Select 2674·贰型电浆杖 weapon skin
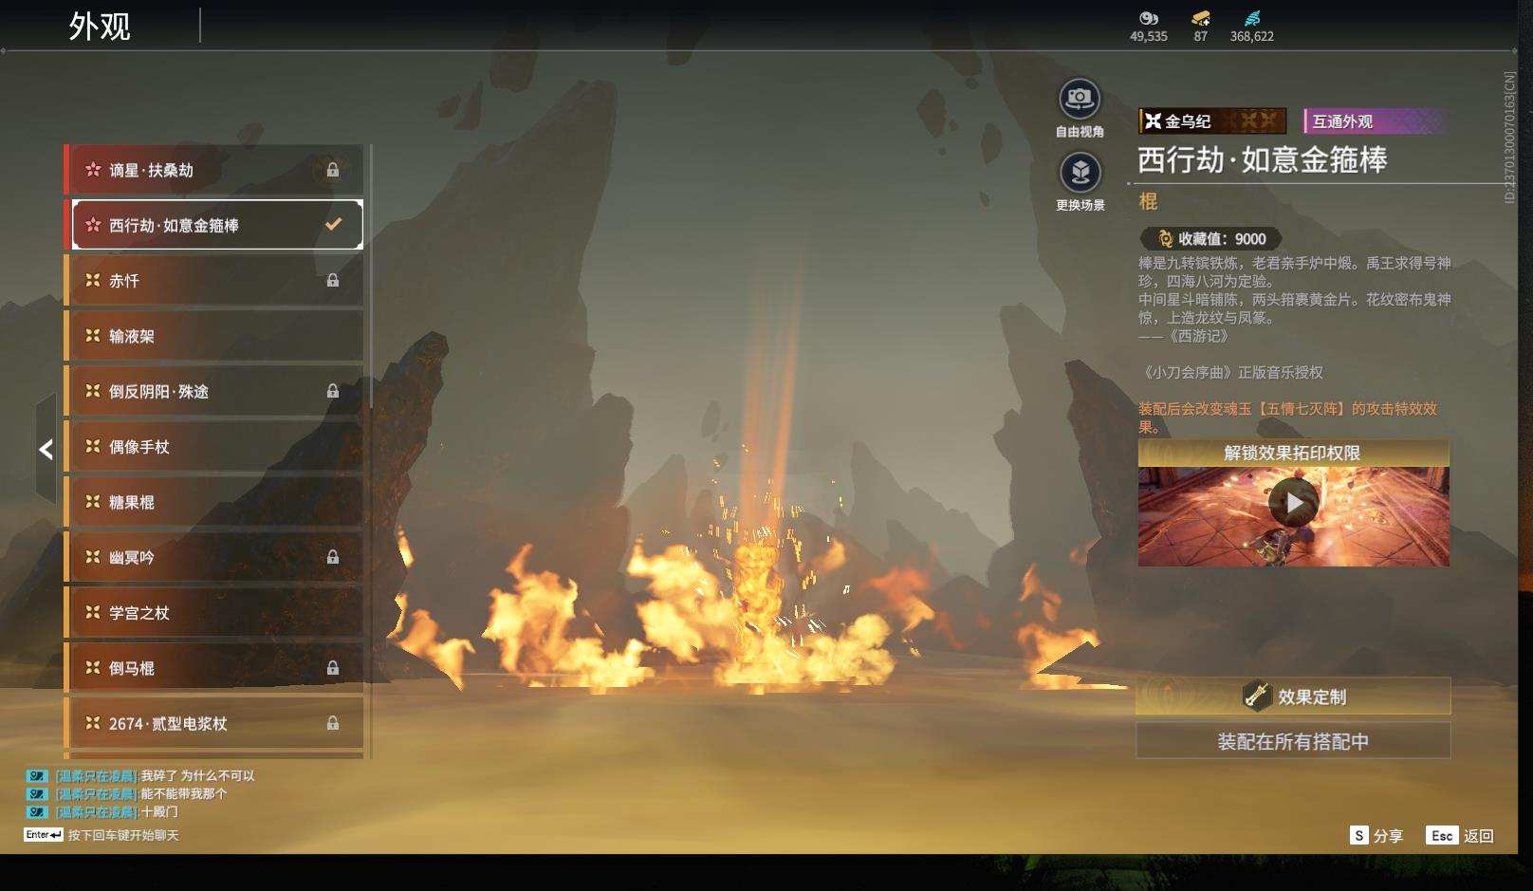Screen dimensions: 1533x891 click(214, 723)
